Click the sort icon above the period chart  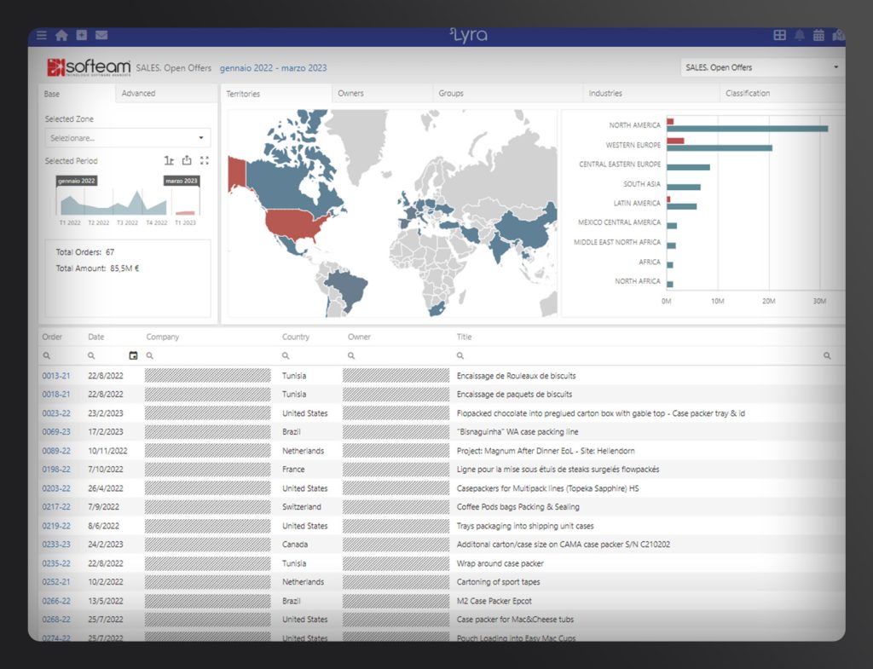169,160
